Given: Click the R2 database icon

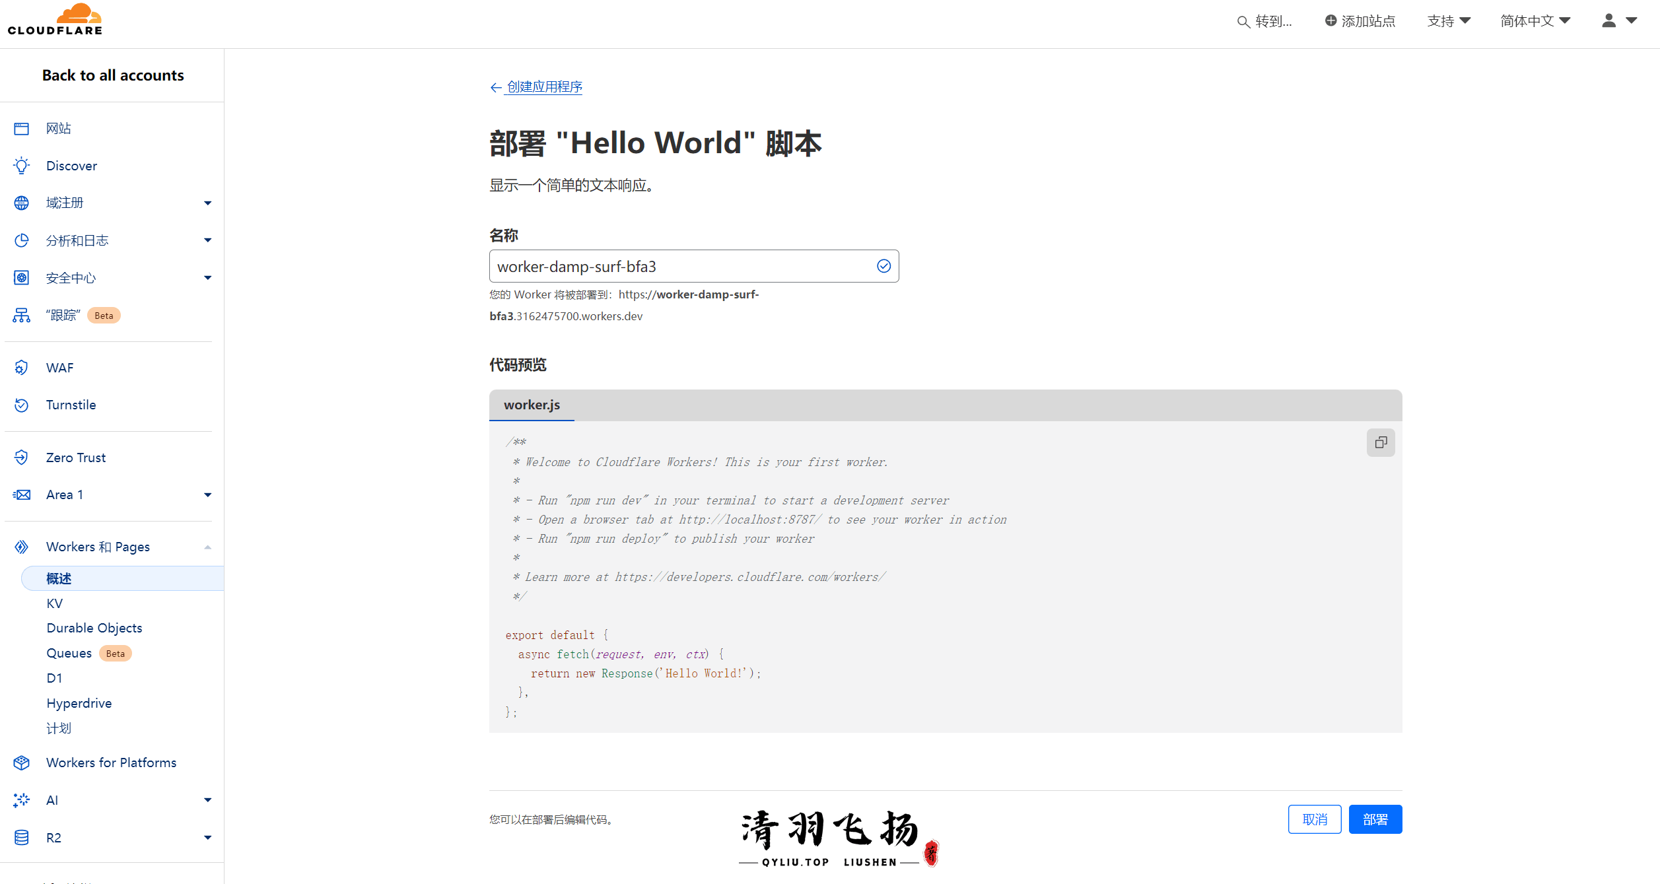Looking at the screenshot, I should point(22,838).
